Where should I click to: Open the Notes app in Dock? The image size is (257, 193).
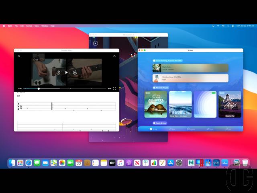pyautogui.click(x=104, y=163)
